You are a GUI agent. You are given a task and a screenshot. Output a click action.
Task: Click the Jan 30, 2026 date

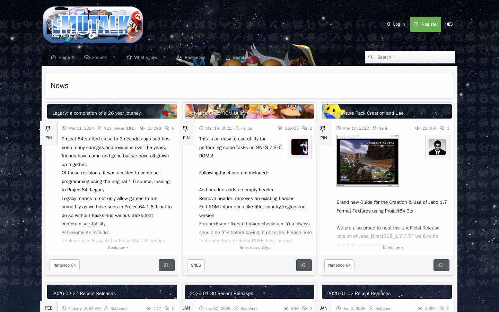[x=218, y=309]
